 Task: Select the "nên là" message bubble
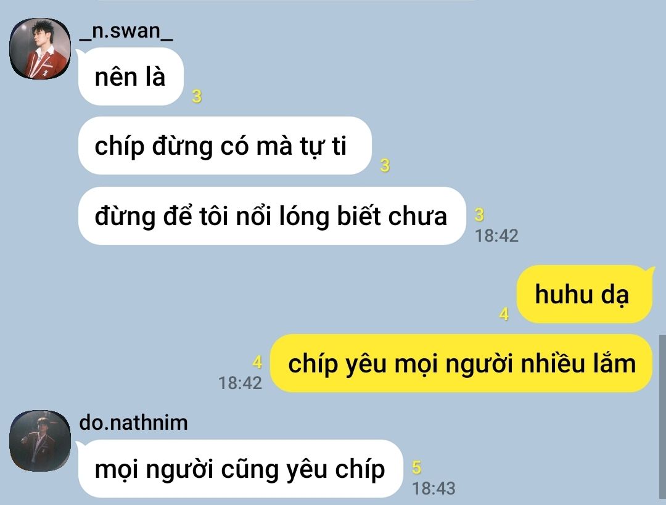pyautogui.click(x=131, y=77)
